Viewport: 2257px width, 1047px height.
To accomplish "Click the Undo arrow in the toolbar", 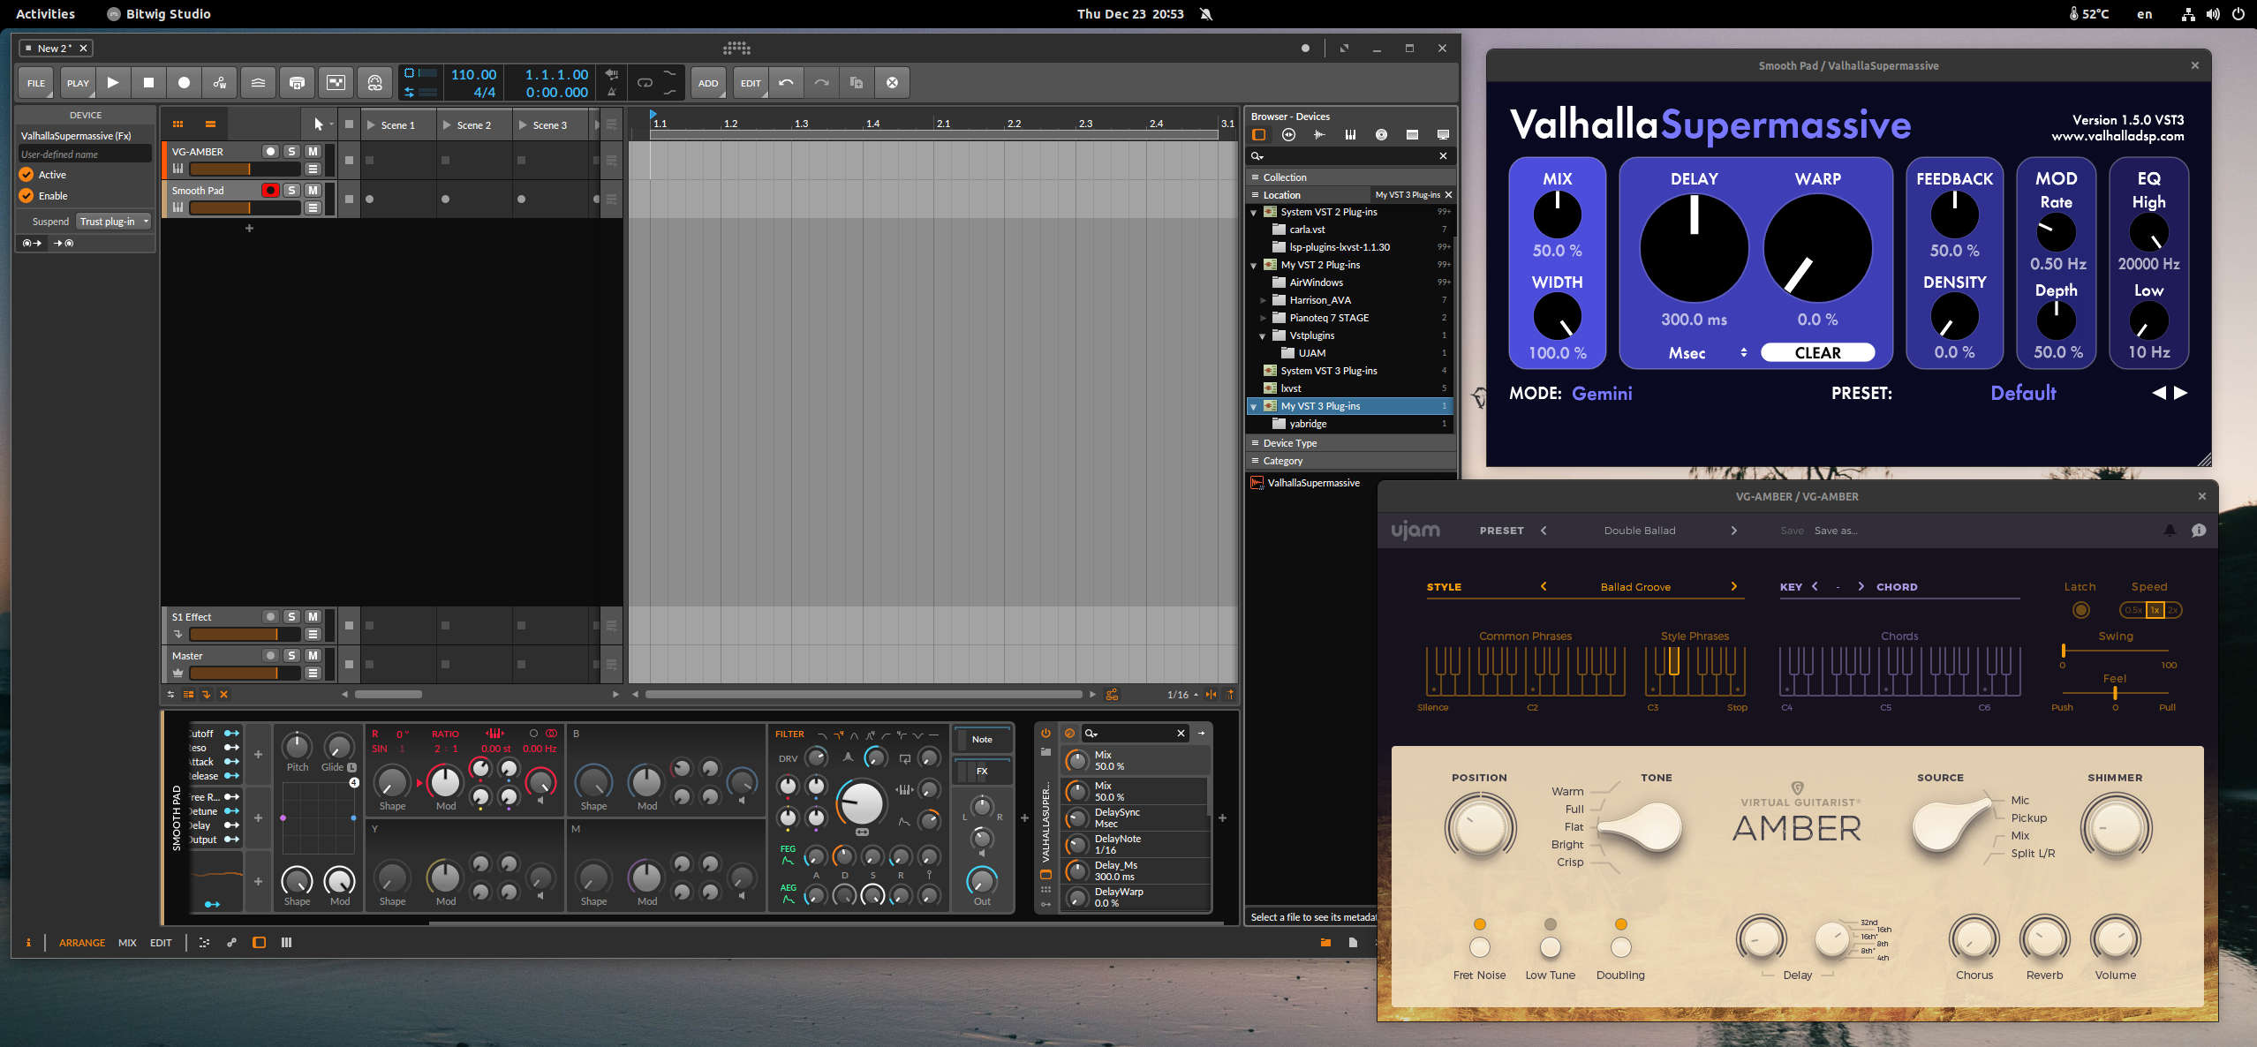I will pos(786,83).
